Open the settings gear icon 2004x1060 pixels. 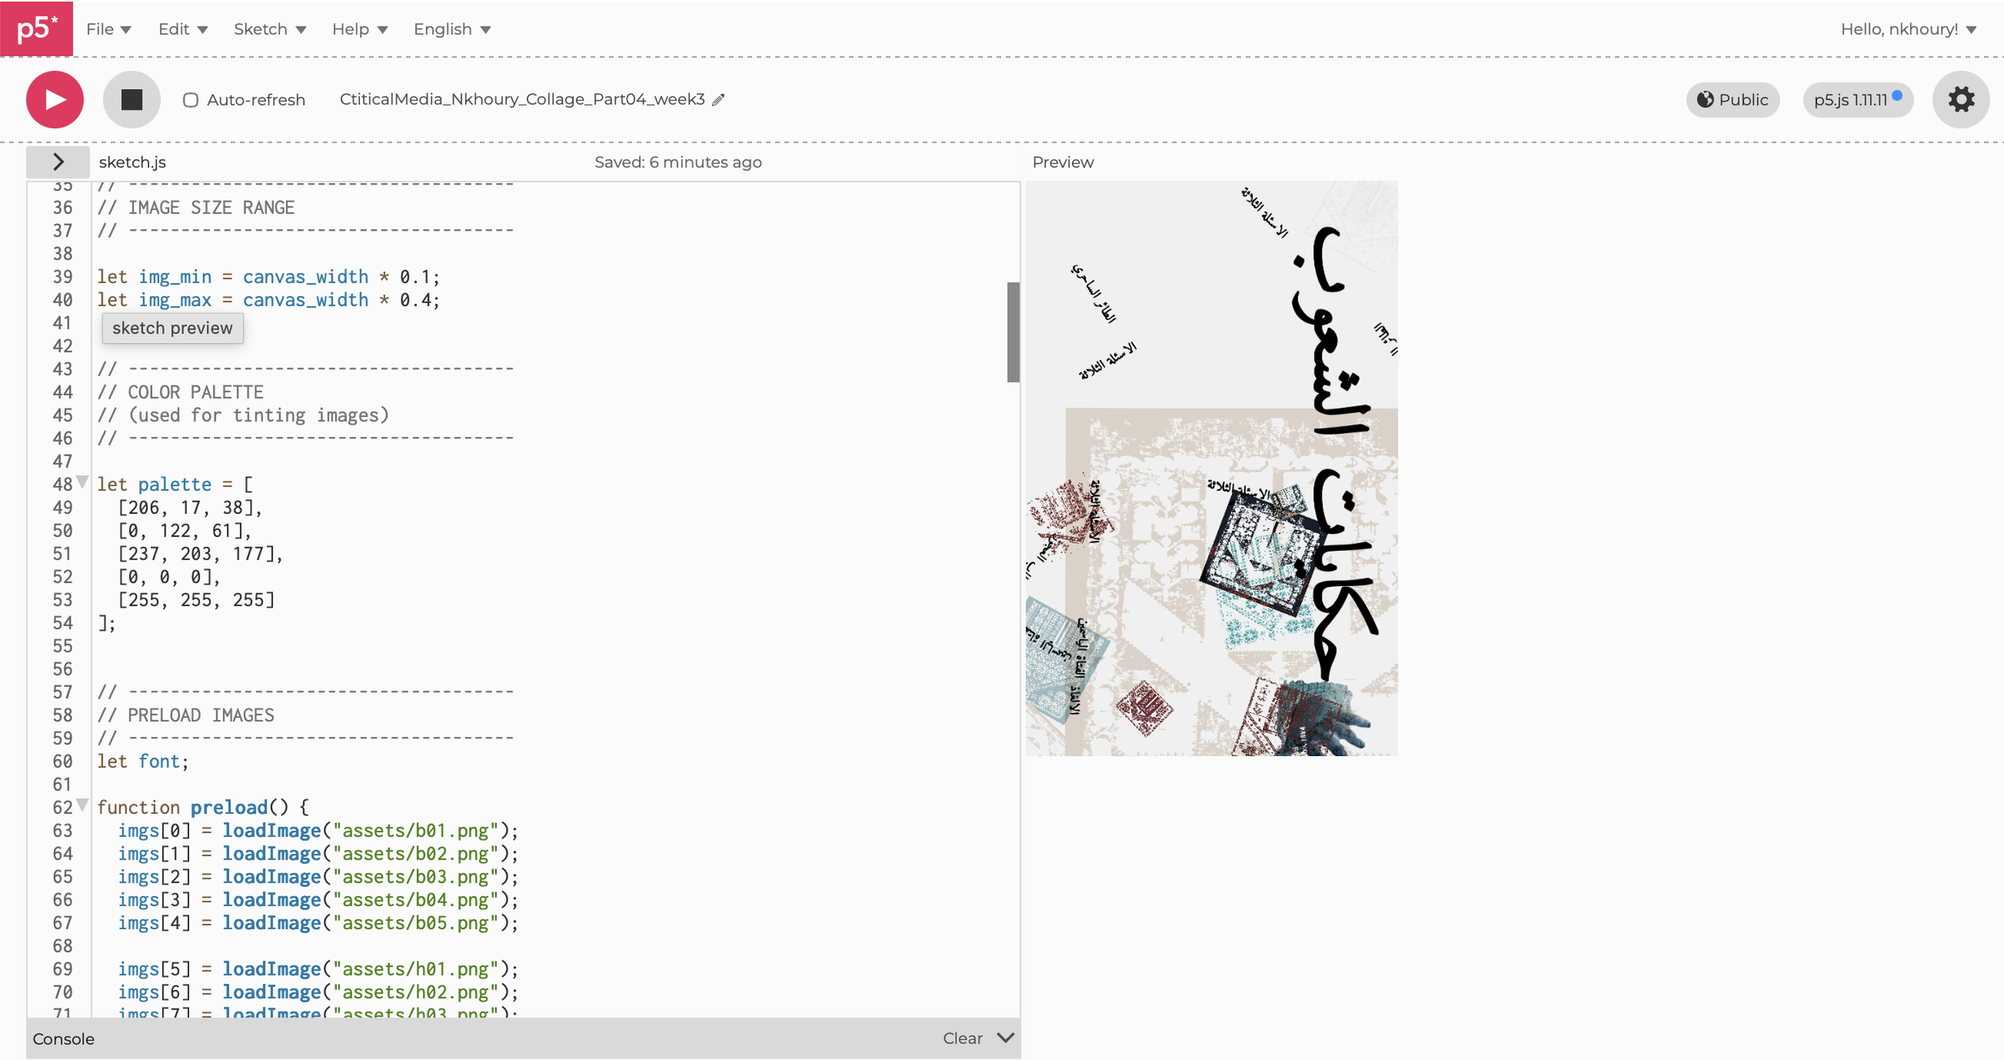click(x=1961, y=99)
